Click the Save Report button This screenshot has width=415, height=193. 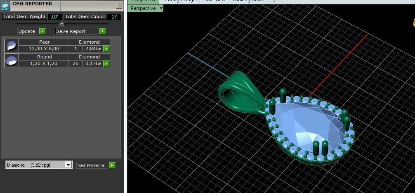[x=77, y=31]
